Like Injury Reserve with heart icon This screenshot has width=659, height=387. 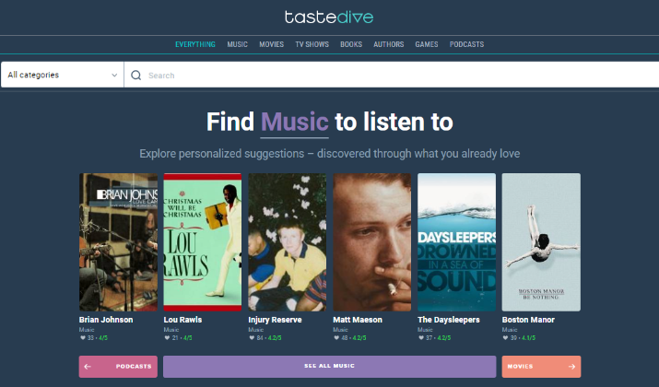tap(252, 338)
